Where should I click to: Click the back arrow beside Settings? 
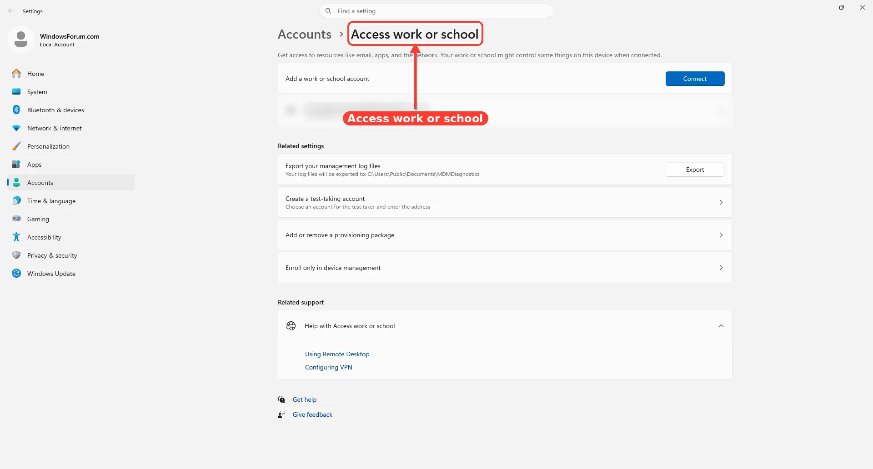point(11,11)
